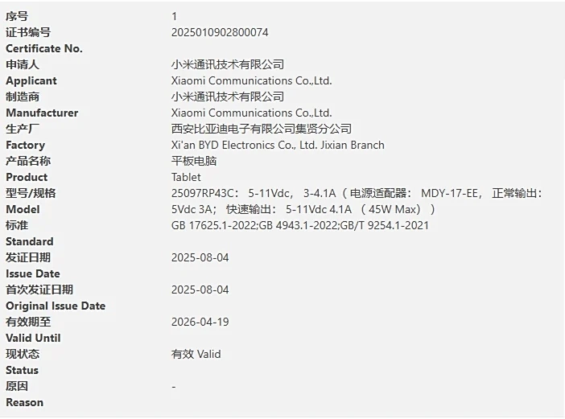Image resolution: width=565 pixels, height=419 pixels.
Task: Click the Factory label
Action: coord(25,145)
